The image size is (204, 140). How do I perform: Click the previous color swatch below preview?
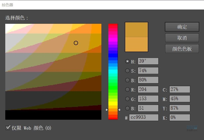(x=137, y=44)
